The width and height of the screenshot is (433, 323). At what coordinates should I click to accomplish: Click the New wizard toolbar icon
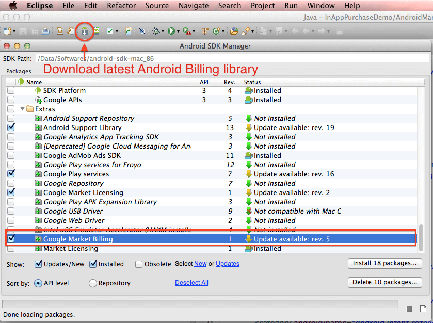[x=7, y=31]
